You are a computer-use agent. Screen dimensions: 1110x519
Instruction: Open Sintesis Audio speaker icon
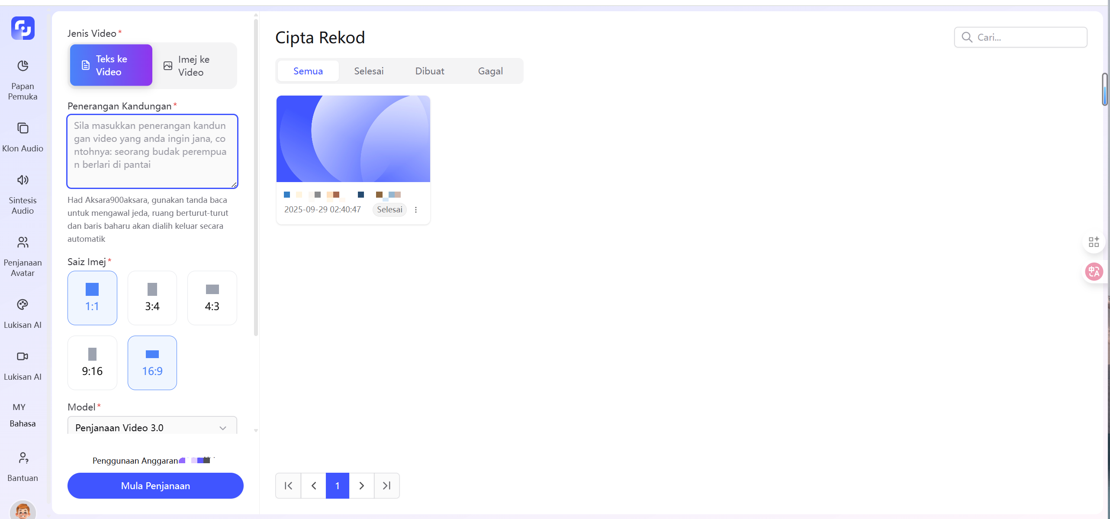click(23, 180)
